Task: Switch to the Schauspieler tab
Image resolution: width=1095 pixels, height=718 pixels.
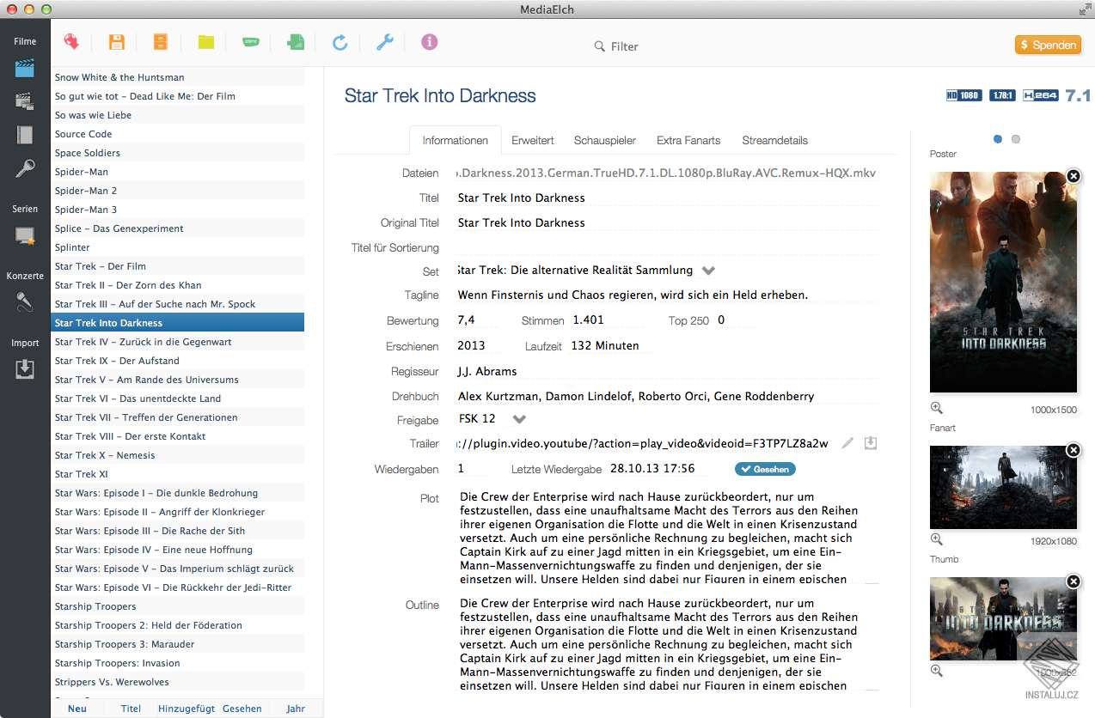Action: (x=605, y=140)
